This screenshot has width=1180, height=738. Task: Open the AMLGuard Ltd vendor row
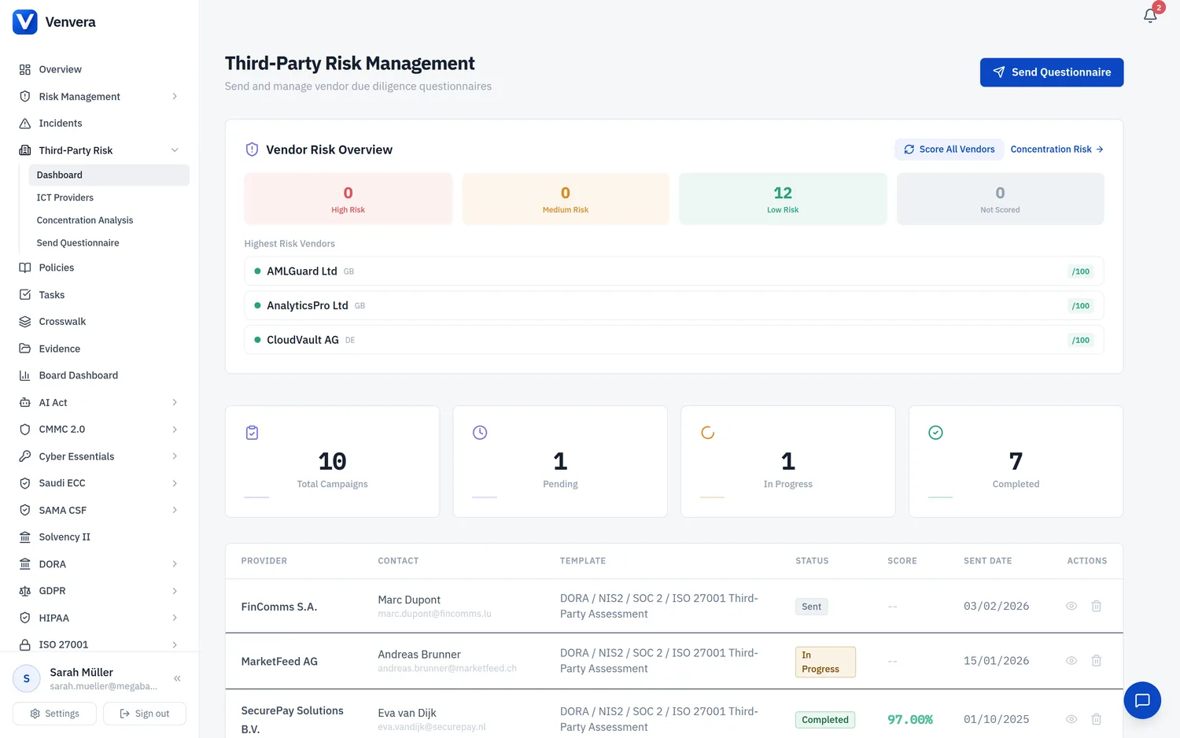(674, 271)
